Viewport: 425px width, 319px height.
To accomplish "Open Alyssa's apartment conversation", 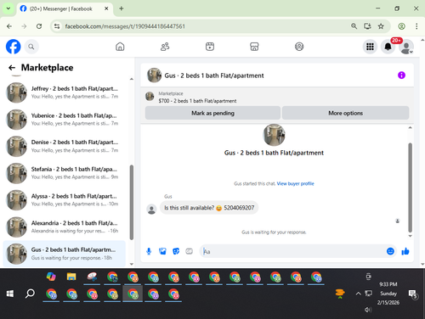I will point(65,200).
